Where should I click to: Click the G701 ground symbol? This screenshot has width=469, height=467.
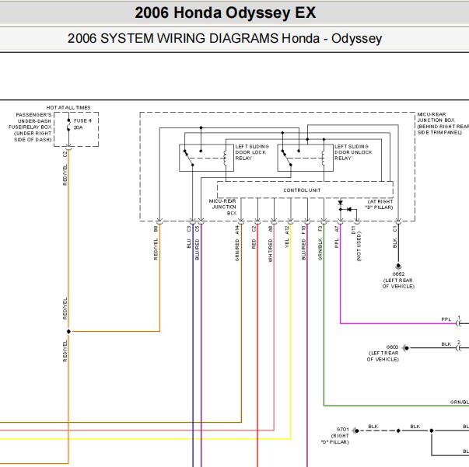pyautogui.click(x=355, y=430)
